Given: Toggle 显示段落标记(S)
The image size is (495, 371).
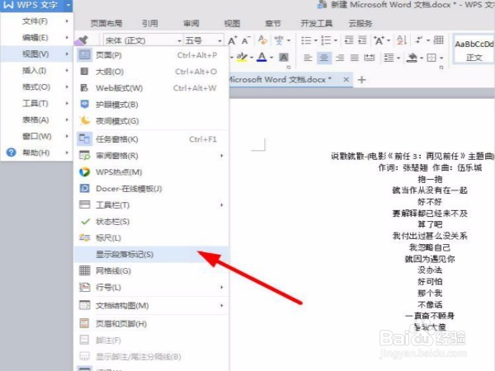Looking at the screenshot, I should (151, 254).
